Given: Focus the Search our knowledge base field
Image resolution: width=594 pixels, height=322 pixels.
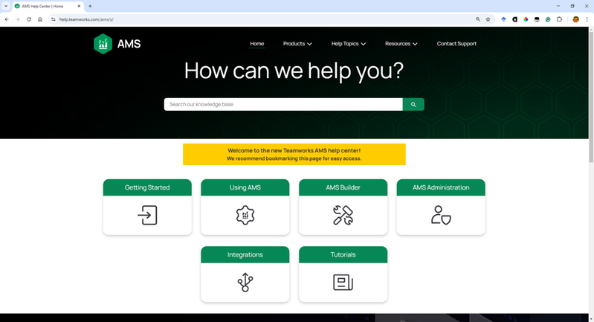Looking at the screenshot, I should (x=283, y=105).
